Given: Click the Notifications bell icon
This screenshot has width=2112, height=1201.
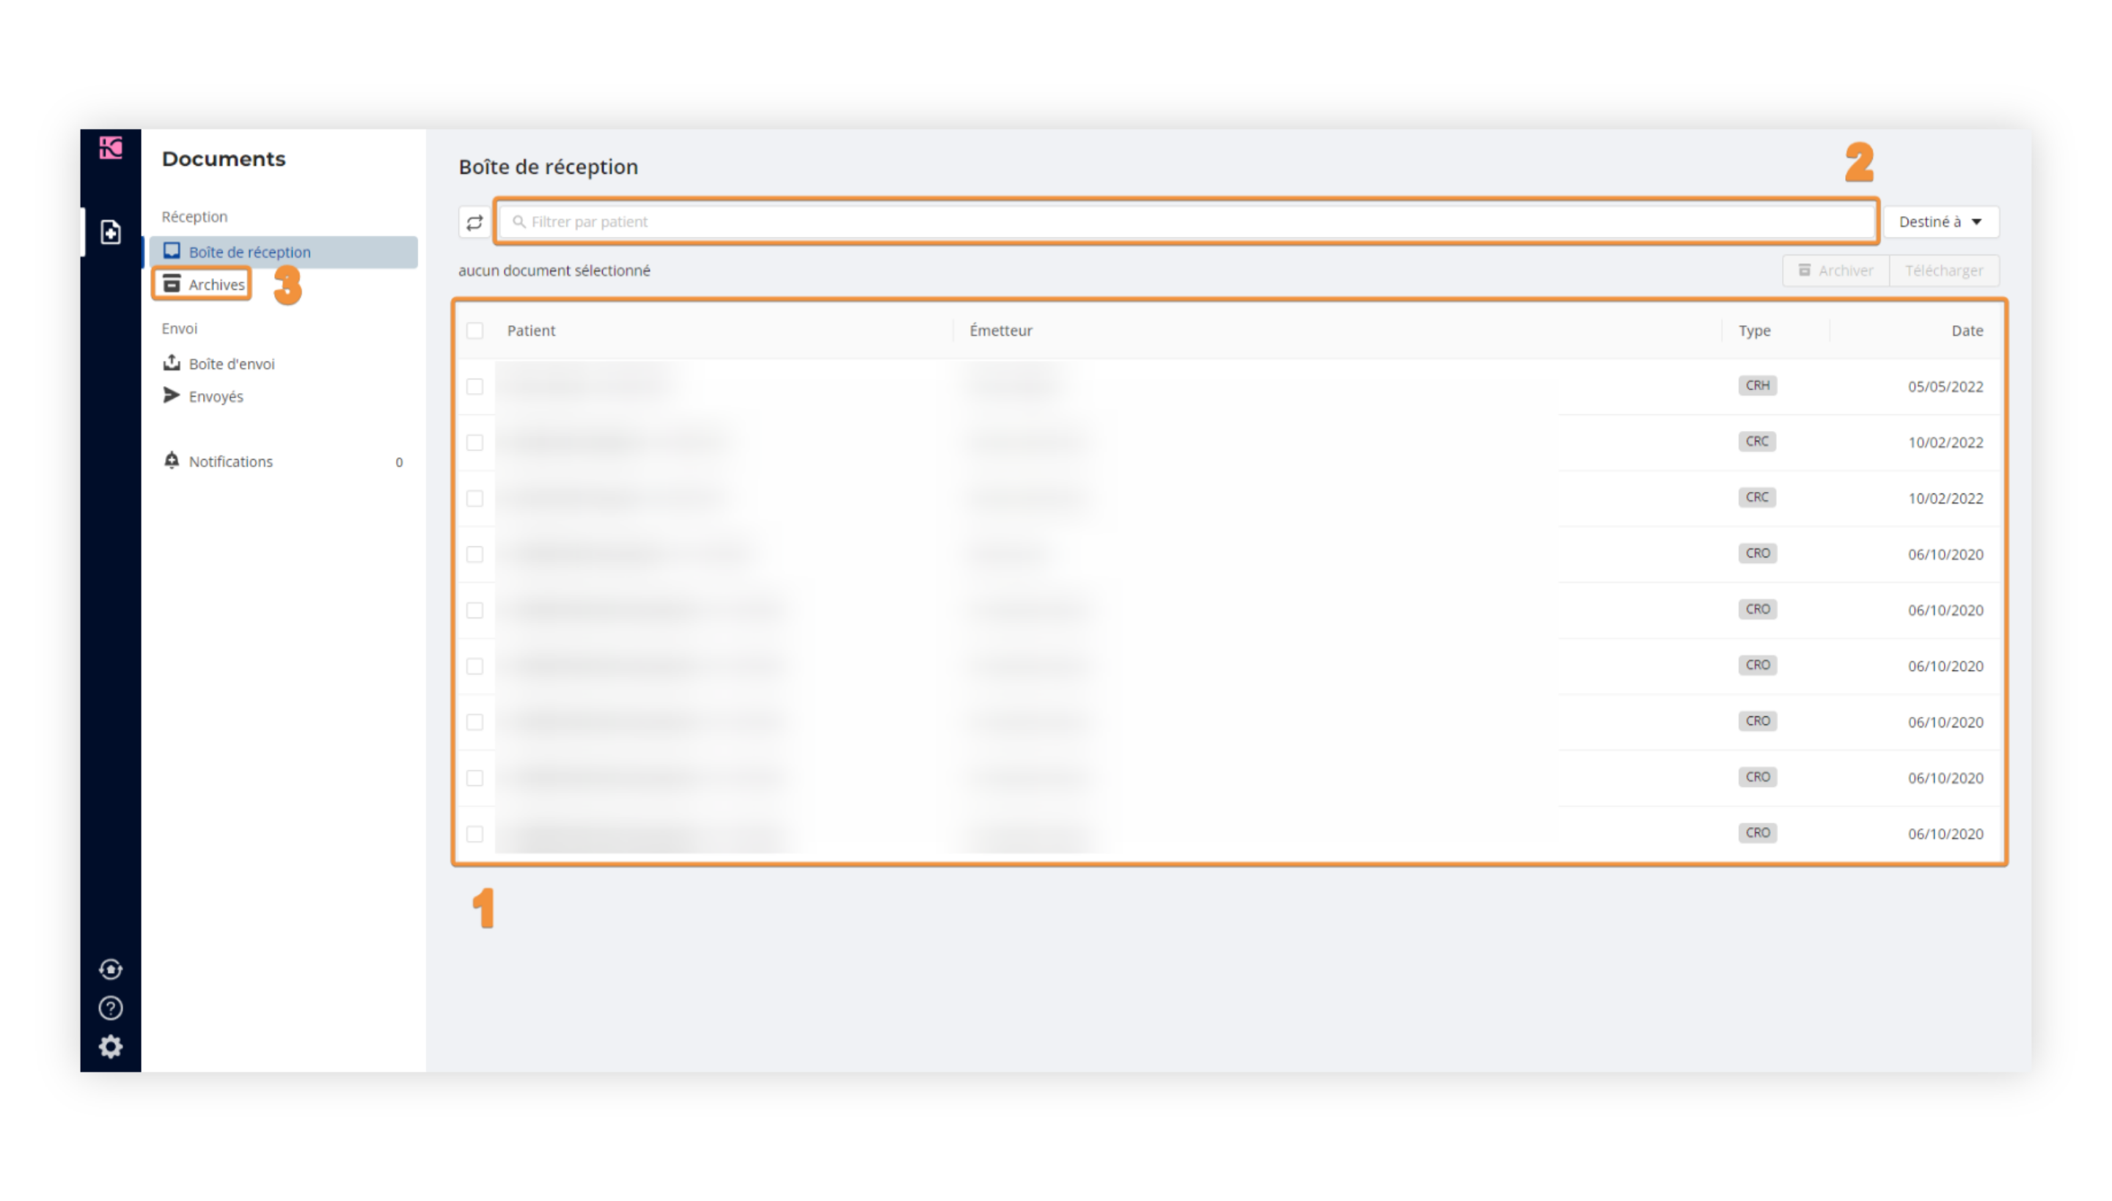Looking at the screenshot, I should coord(172,460).
